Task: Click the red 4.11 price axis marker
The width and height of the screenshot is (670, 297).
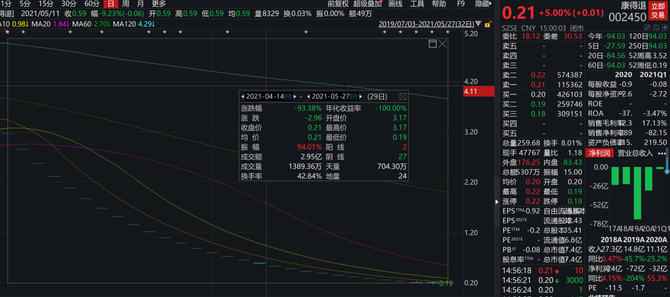Action: tap(478, 91)
